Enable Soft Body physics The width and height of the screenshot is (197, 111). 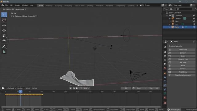182,62
